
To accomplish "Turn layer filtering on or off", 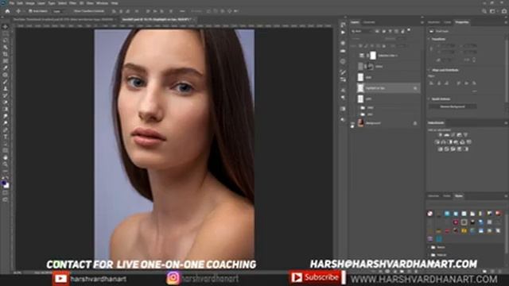I will point(409,30).
